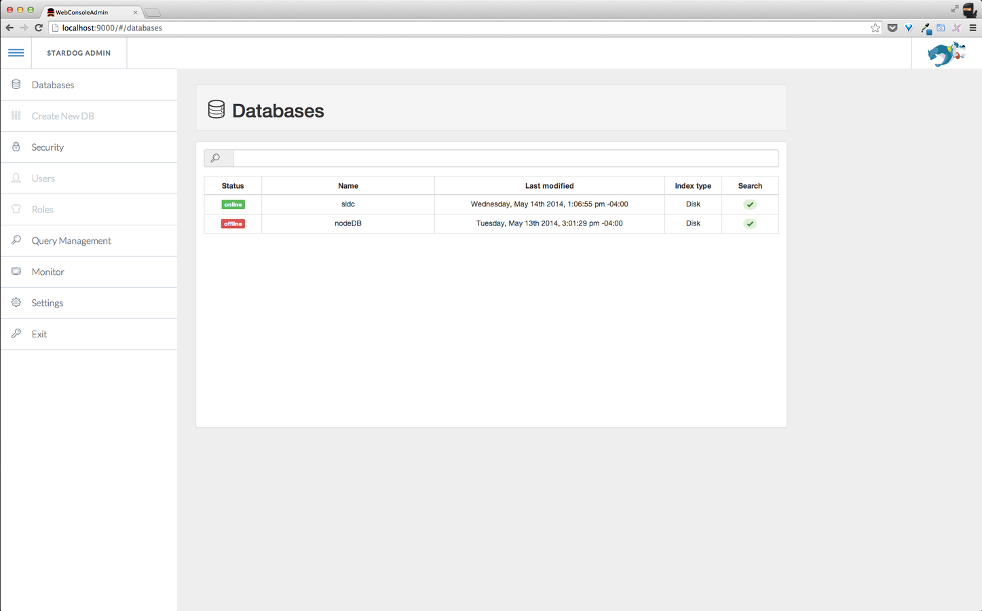Open Create New DB menu item
982x611 pixels.
click(89, 116)
